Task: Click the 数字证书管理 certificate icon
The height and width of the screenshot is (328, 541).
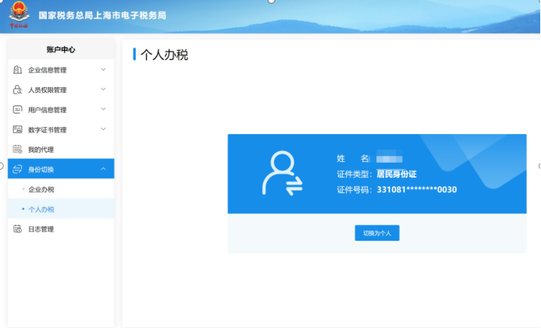Action: click(17, 129)
